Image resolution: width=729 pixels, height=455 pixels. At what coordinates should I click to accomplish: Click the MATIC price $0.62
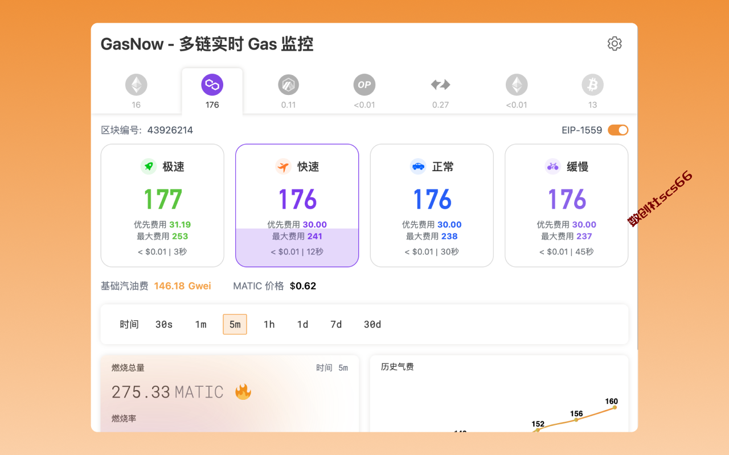[303, 286]
